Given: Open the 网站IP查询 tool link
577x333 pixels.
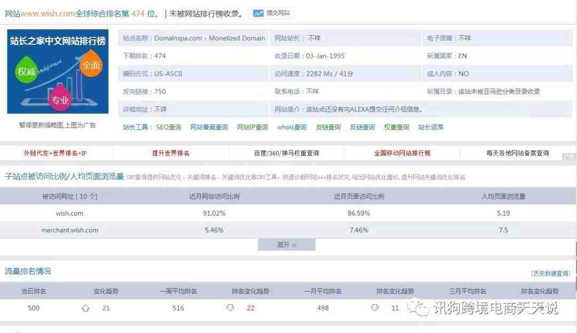Looking at the screenshot, I should point(252,127).
